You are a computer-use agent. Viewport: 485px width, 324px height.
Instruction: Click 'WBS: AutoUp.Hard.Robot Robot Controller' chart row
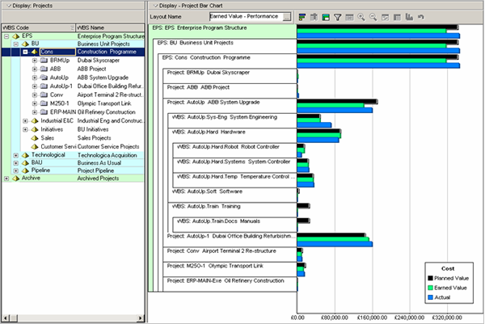234,150
